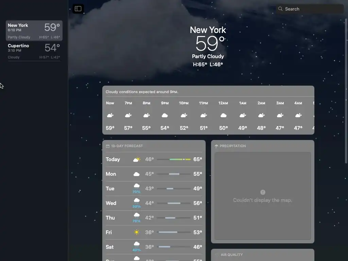This screenshot has width=348, height=261.
Task: Click the Sat forecast row label
Action: tap(109, 247)
